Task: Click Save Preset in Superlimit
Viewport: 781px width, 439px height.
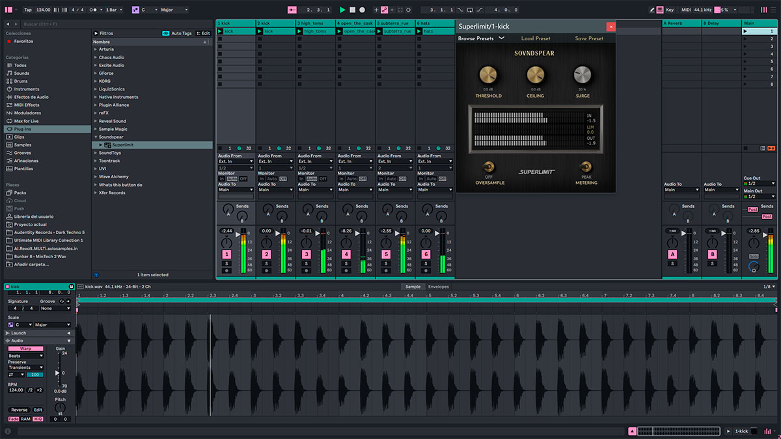Action: (589, 38)
